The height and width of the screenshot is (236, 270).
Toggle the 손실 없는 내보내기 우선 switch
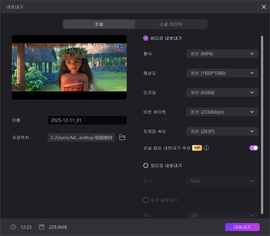click(x=254, y=148)
